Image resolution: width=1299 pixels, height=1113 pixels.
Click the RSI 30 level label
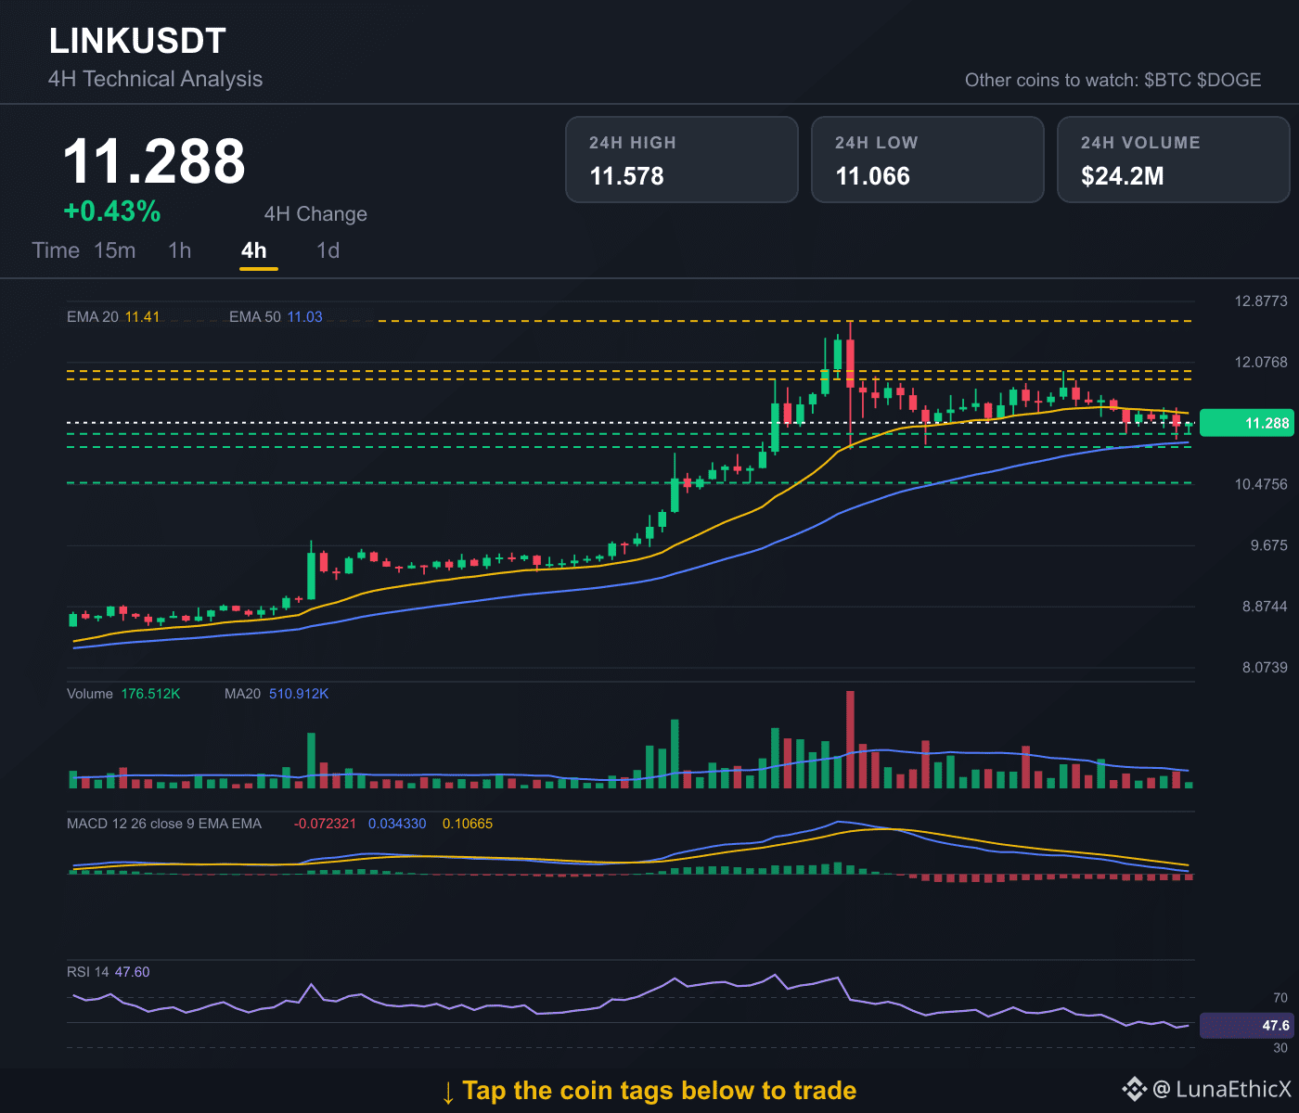click(1280, 1048)
